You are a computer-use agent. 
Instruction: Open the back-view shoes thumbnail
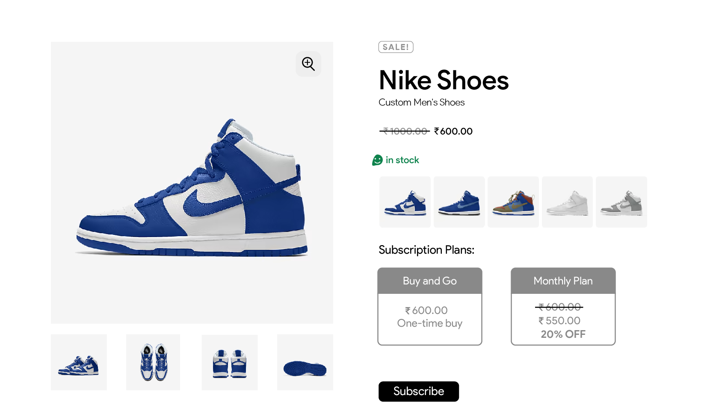(x=230, y=362)
